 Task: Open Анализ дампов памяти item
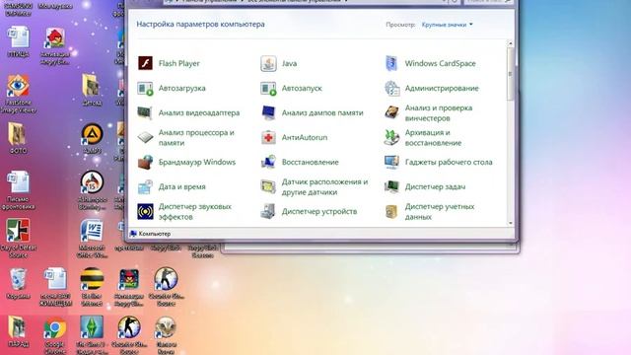[312, 112]
